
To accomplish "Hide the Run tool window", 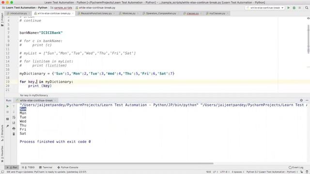I will [x=307, y=100].
